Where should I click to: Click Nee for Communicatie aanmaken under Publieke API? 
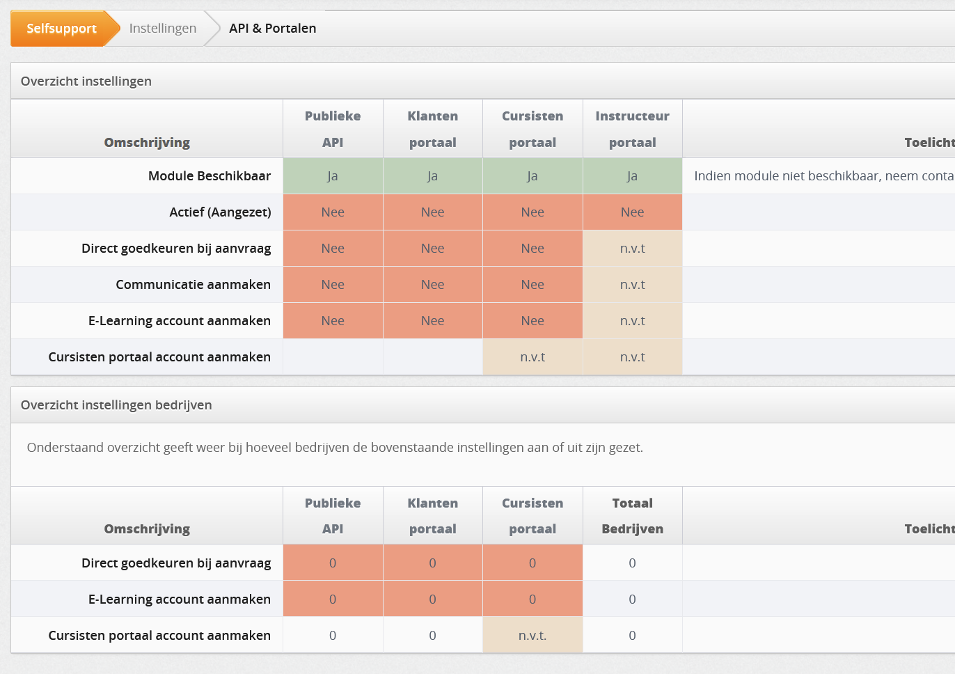click(333, 285)
